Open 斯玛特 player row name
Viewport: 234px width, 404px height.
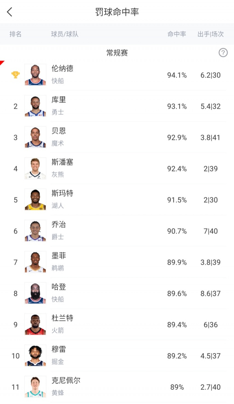pos(62,193)
